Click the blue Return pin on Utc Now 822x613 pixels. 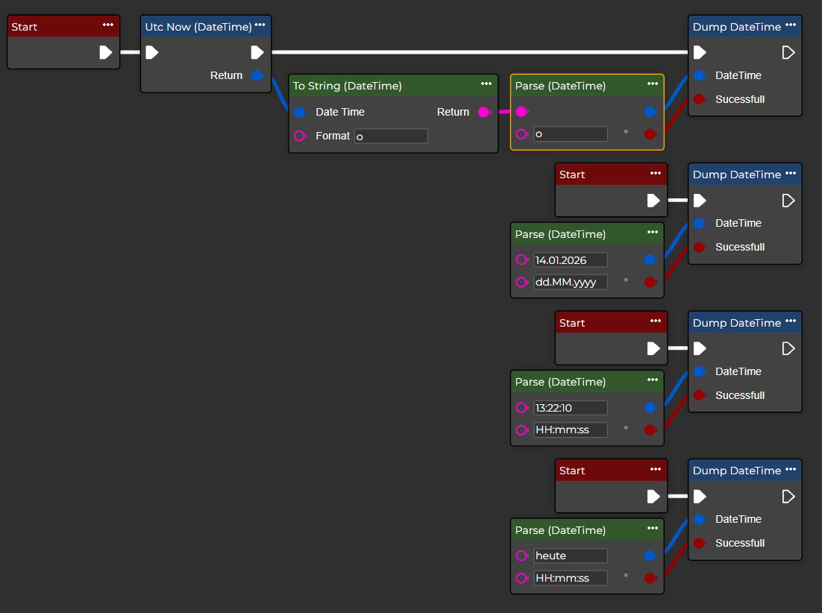pos(257,75)
